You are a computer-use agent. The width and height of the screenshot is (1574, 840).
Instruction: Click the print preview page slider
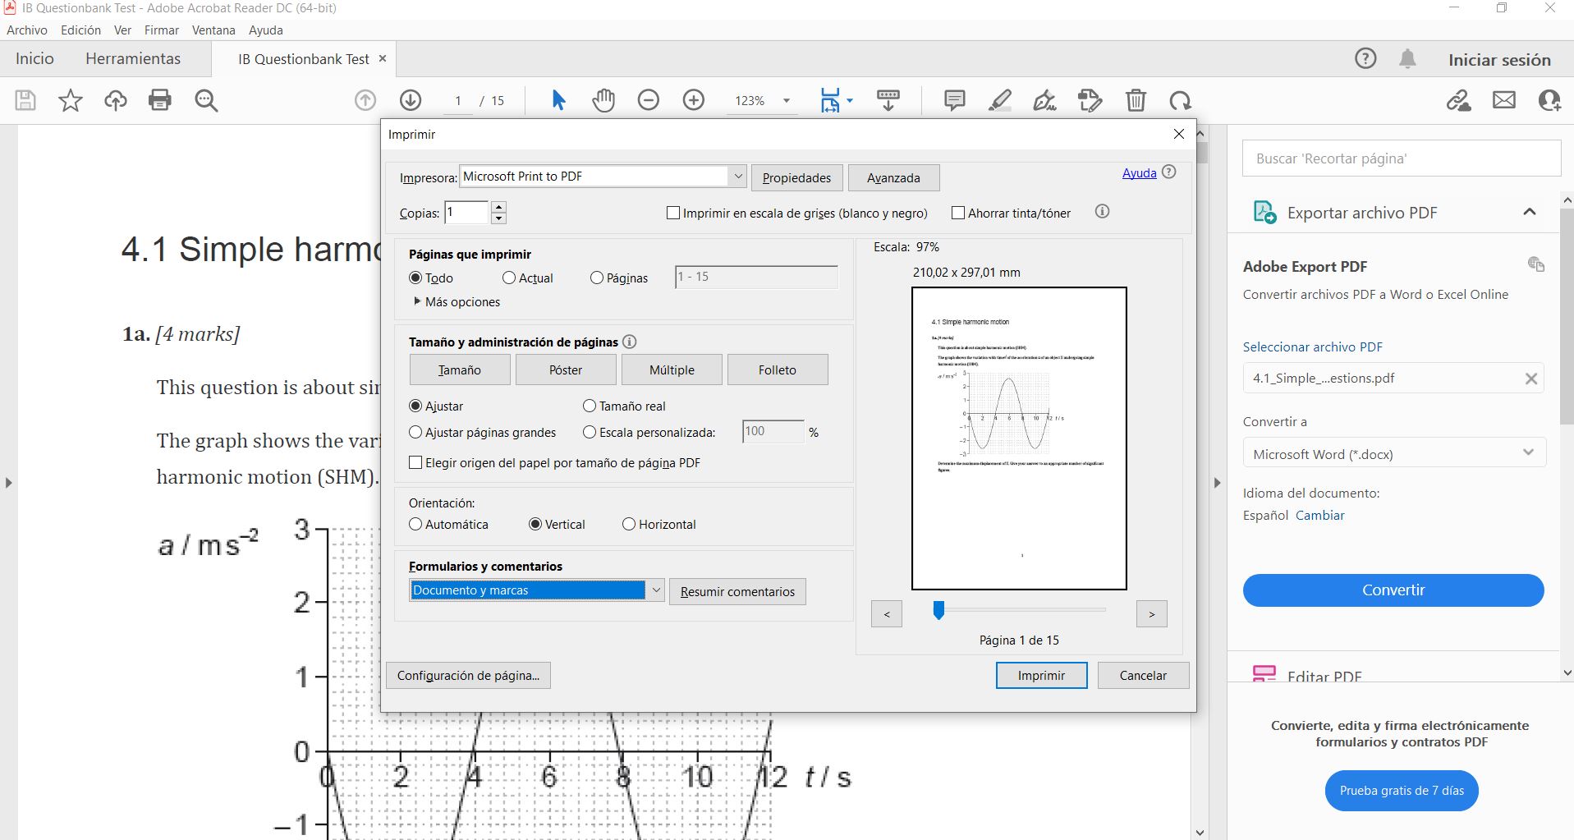[938, 610]
